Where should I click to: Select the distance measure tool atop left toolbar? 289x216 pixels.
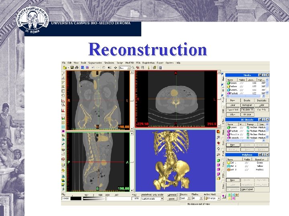click(x=63, y=74)
